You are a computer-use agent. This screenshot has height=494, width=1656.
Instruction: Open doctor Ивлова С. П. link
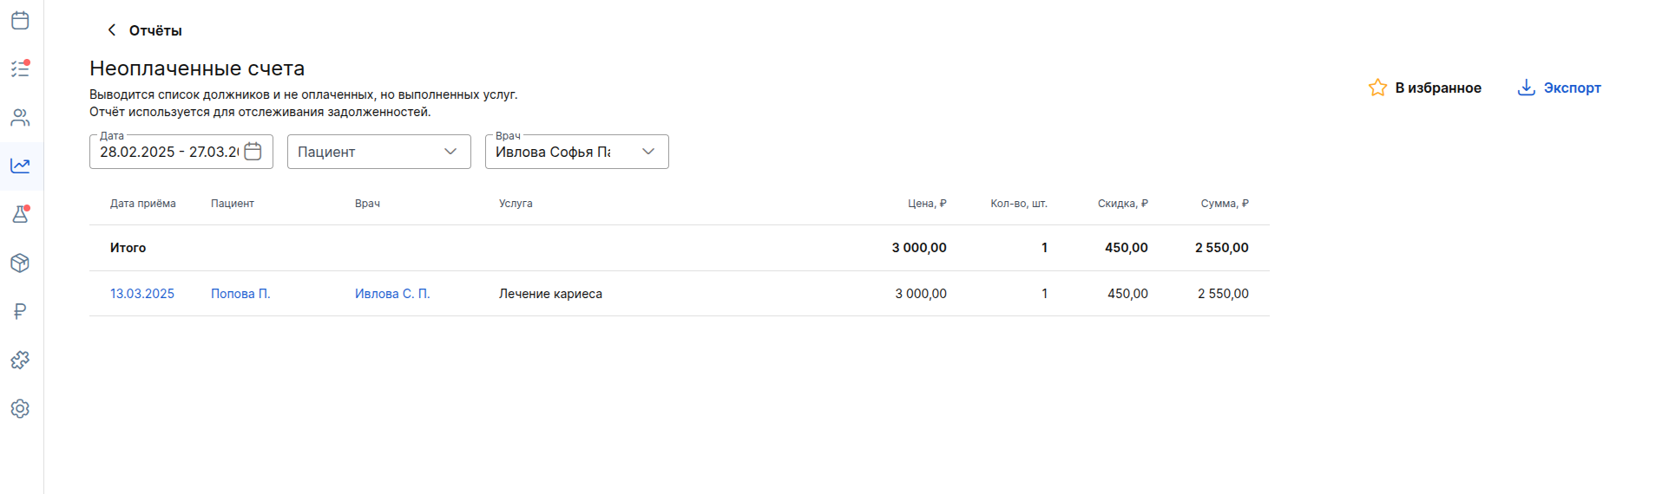click(x=392, y=294)
